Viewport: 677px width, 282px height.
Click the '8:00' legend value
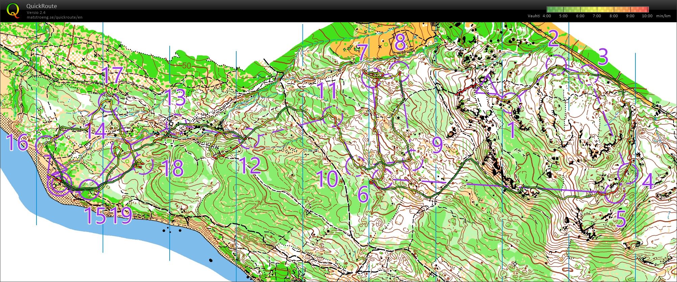pos(614,16)
